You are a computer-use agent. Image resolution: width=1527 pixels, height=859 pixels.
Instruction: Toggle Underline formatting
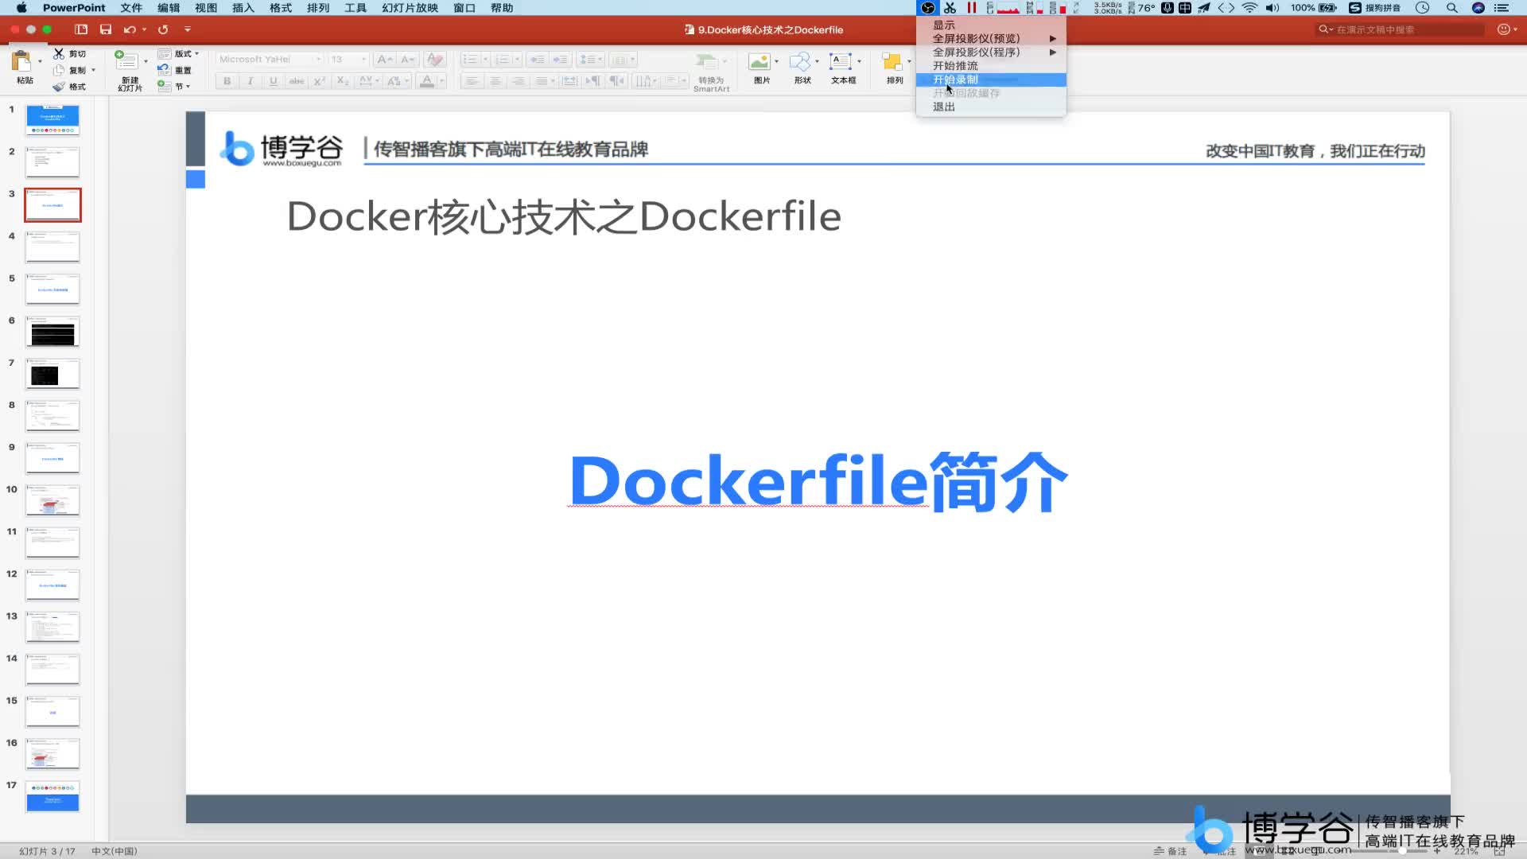tap(274, 81)
